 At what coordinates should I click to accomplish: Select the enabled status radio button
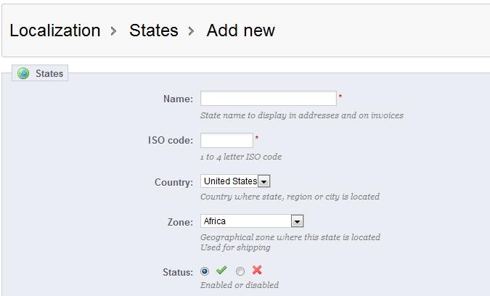205,271
